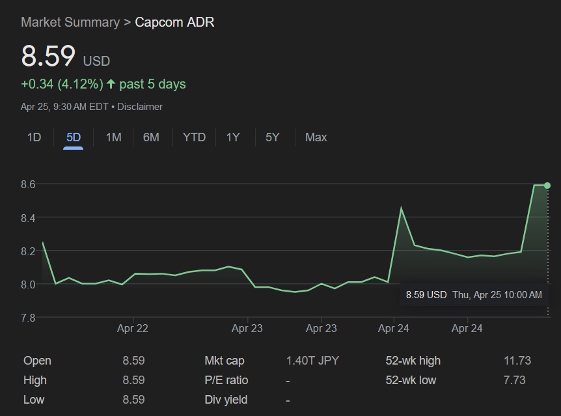Click the green up arrow icon

(x=111, y=84)
